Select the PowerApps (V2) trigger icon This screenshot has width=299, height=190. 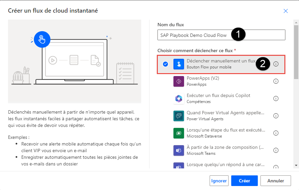click(179, 81)
